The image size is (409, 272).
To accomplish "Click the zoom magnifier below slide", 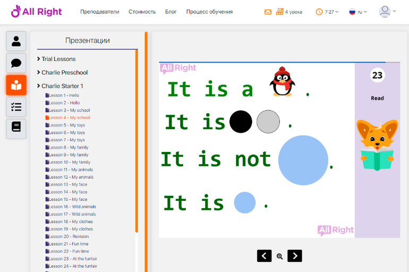I will [280, 256].
